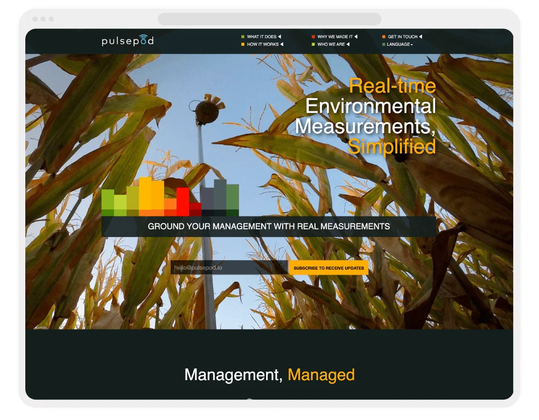Image resolution: width=539 pixels, height=420 pixels.
Task: Click the arrow next to Why We Made It
Action: [356, 37]
